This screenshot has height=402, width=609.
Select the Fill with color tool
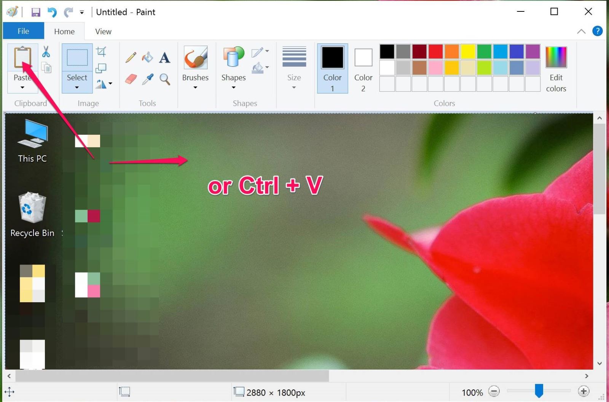click(x=147, y=57)
